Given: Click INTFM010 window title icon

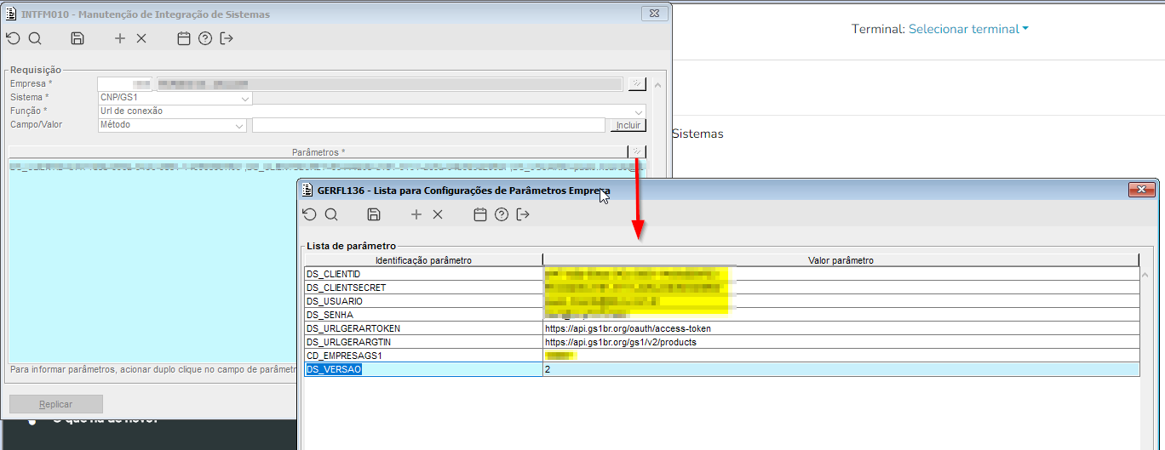Looking at the screenshot, I should click(x=12, y=14).
